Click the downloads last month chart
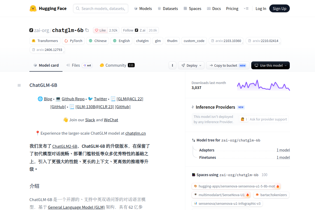 pos(263,85)
